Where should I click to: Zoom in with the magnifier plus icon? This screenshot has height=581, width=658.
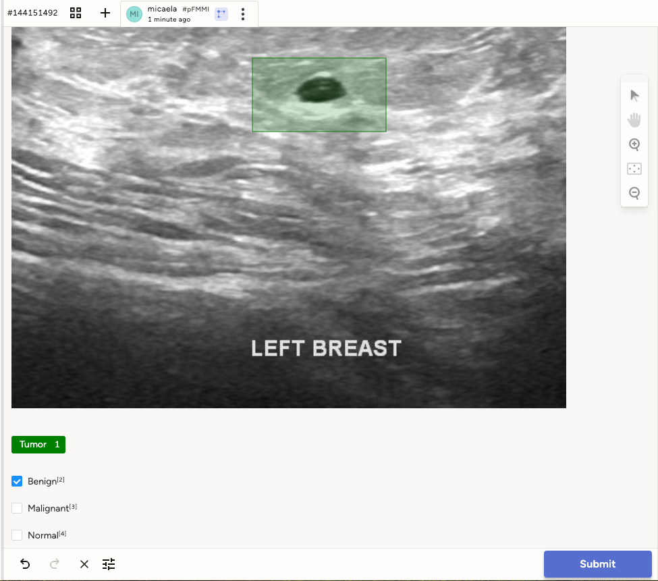coord(634,144)
